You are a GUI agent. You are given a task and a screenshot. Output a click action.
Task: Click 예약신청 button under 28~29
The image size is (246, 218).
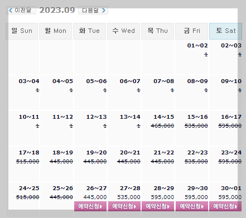[158, 206]
